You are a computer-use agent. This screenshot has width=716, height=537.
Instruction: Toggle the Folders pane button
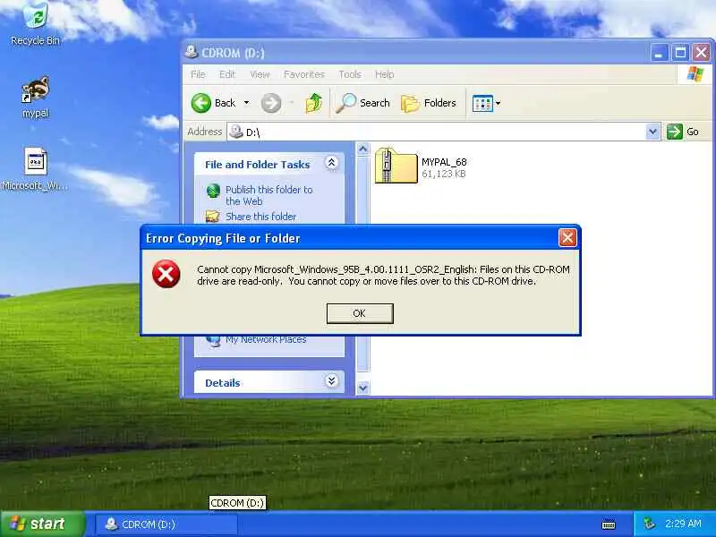point(429,103)
